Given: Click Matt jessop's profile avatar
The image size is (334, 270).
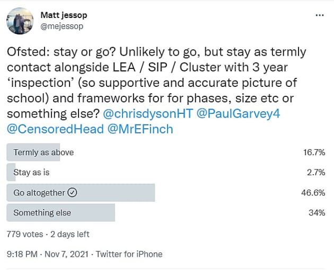Looking at the screenshot, I should 20,21.
